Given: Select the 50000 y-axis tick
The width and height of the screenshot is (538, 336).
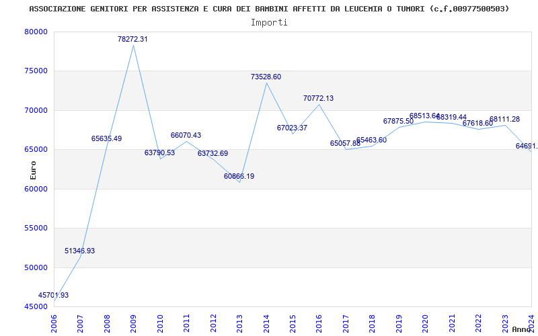Looking at the screenshot, I should [x=36, y=267].
